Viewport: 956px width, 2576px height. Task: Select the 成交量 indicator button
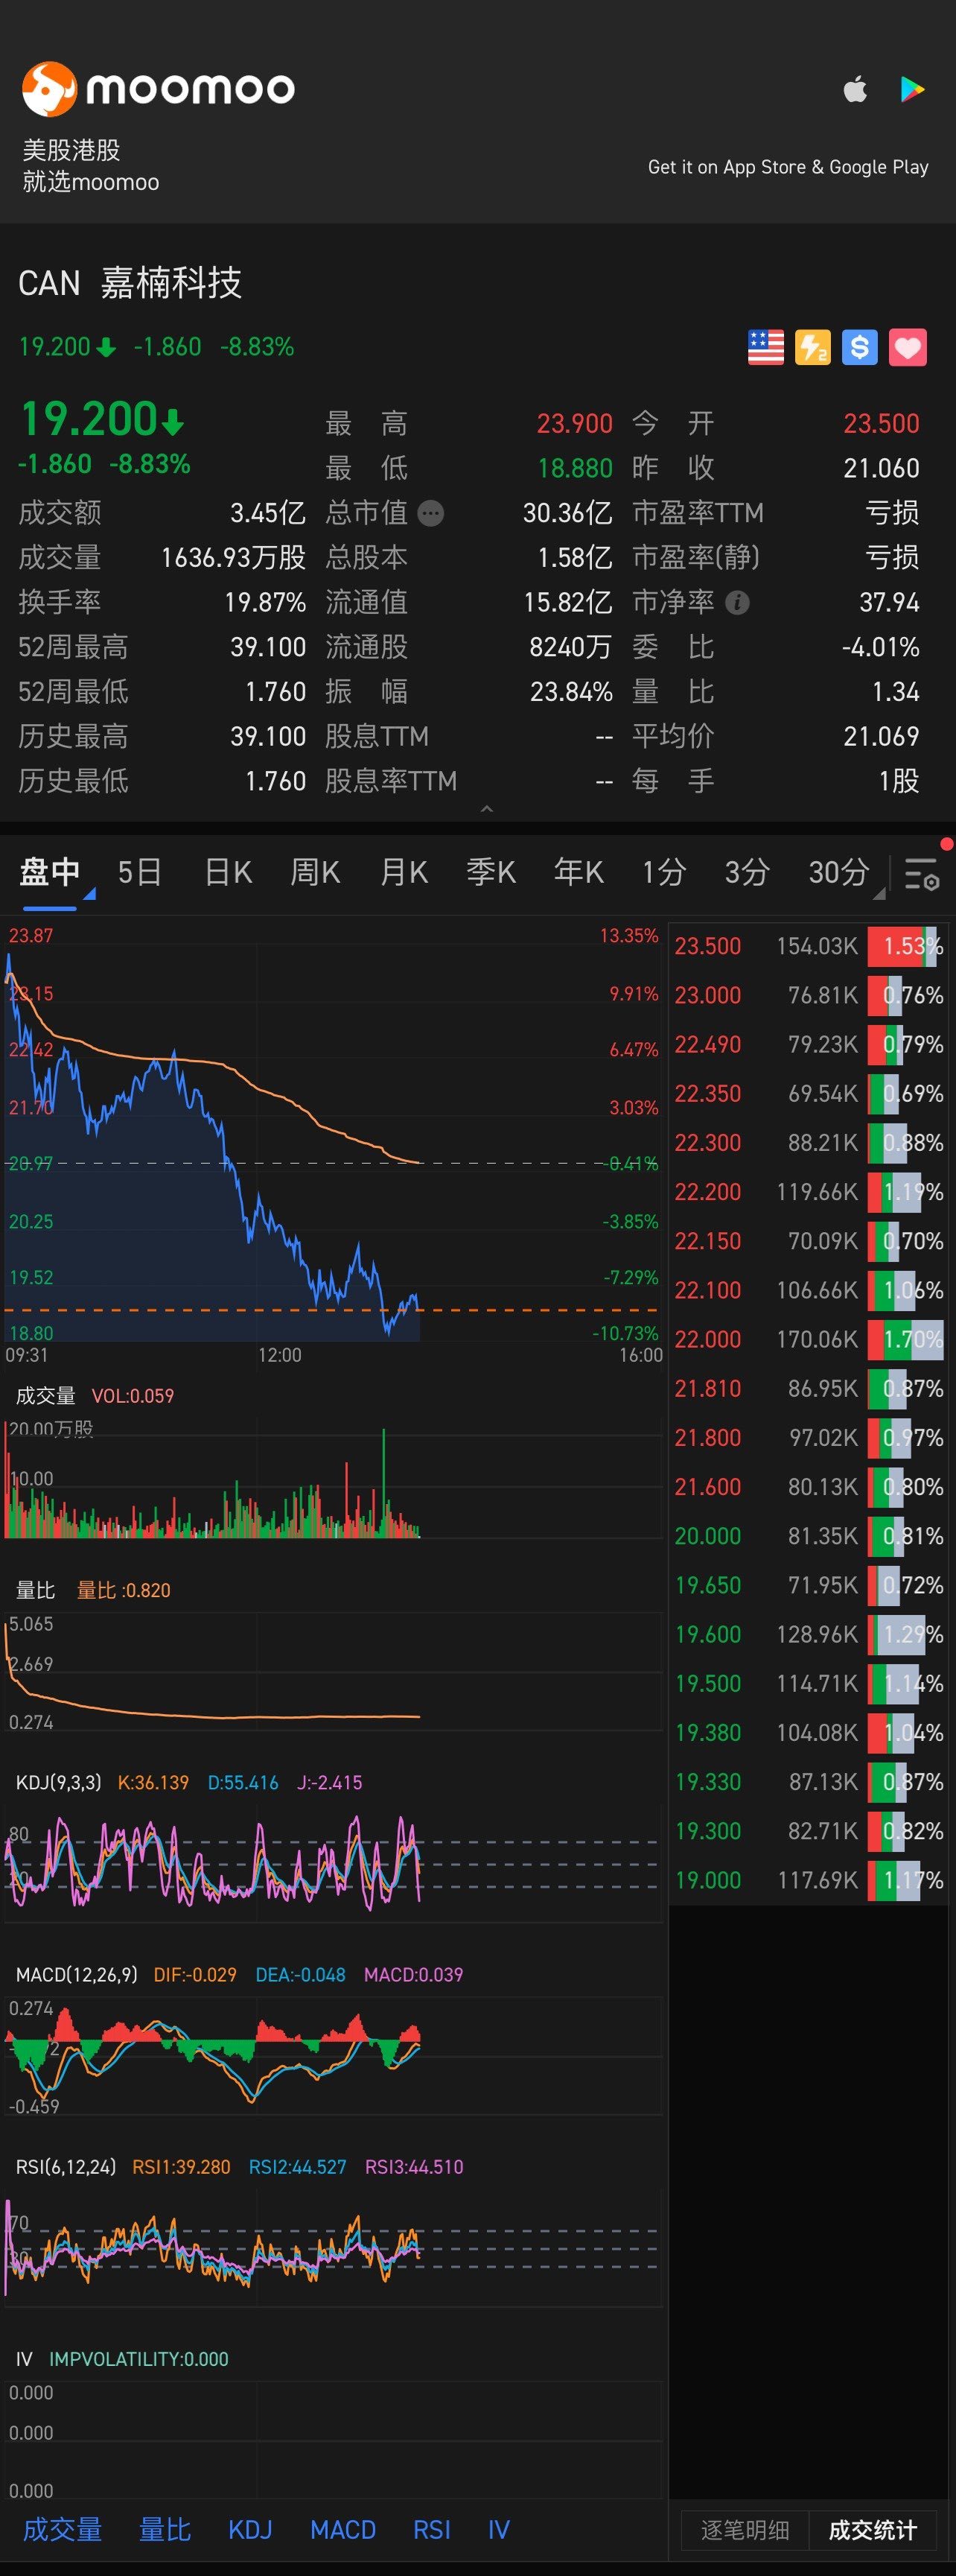pos(62,2529)
